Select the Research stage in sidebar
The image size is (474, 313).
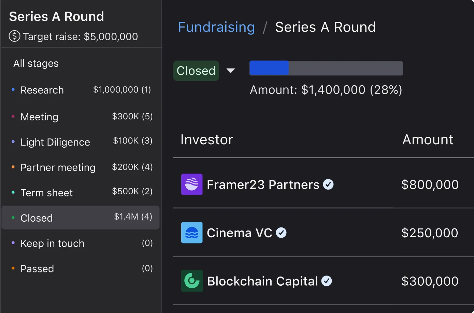42,90
